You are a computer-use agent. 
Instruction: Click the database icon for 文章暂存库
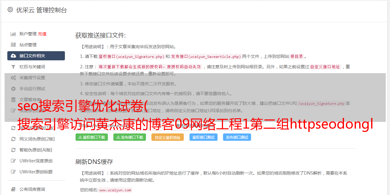(13, 100)
